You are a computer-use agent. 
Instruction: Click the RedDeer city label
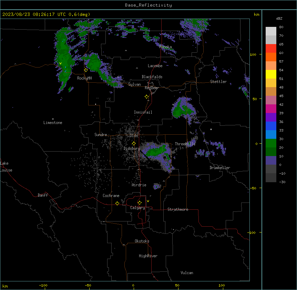tap(152, 88)
